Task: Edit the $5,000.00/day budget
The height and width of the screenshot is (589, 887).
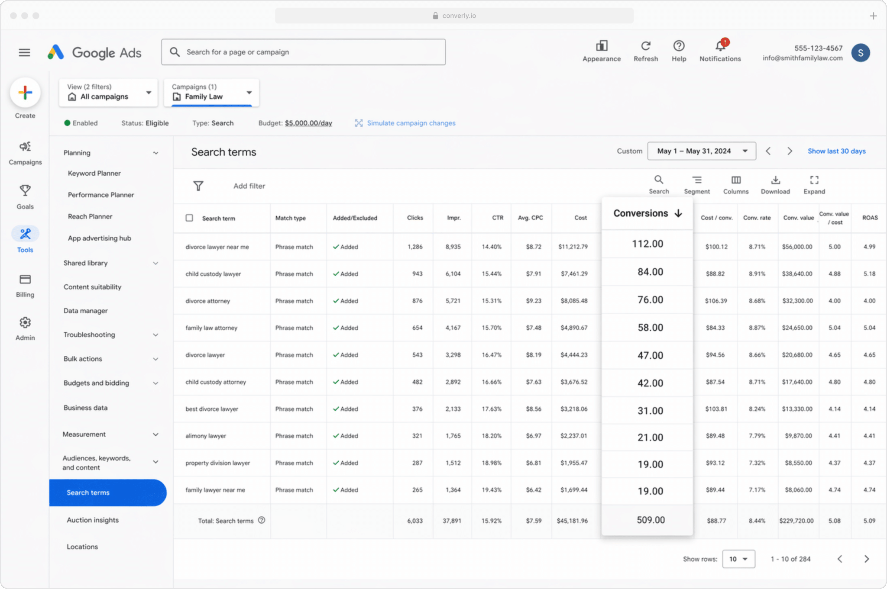Action: coord(308,123)
